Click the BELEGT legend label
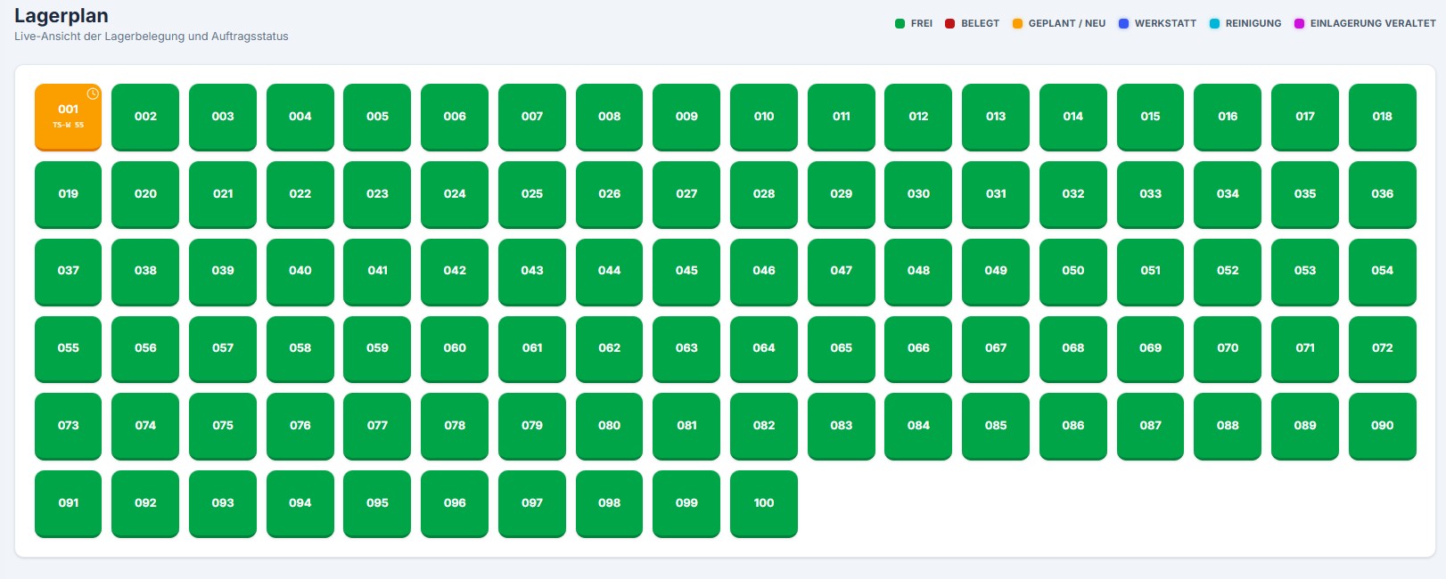 (x=980, y=23)
